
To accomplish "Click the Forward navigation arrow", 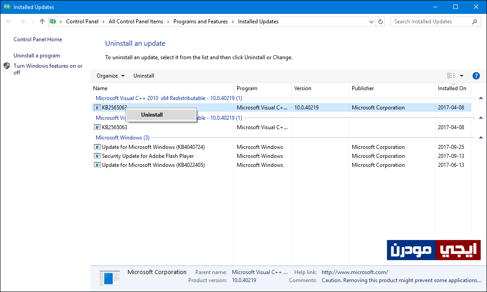I will click(22, 22).
